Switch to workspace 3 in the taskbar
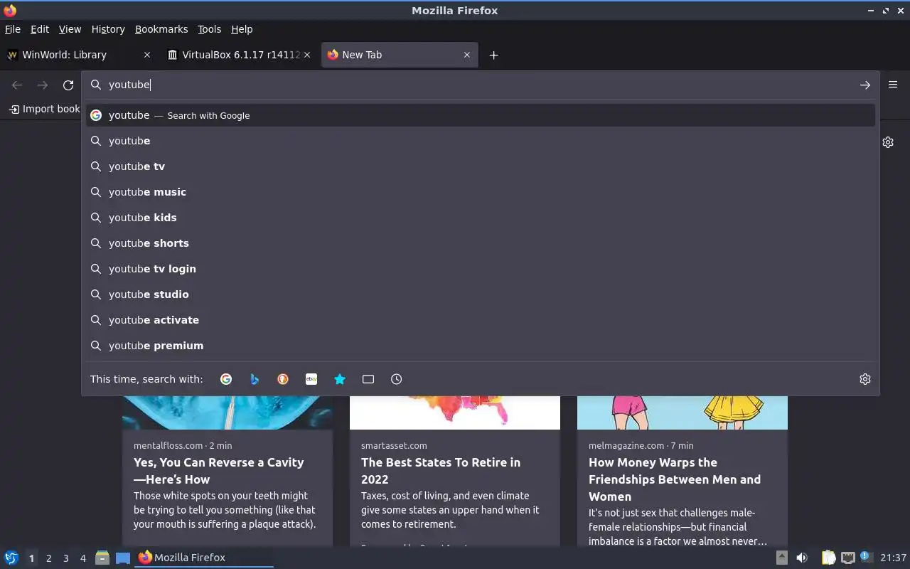The image size is (910, 569). pyautogui.click(x=65, y=558)
